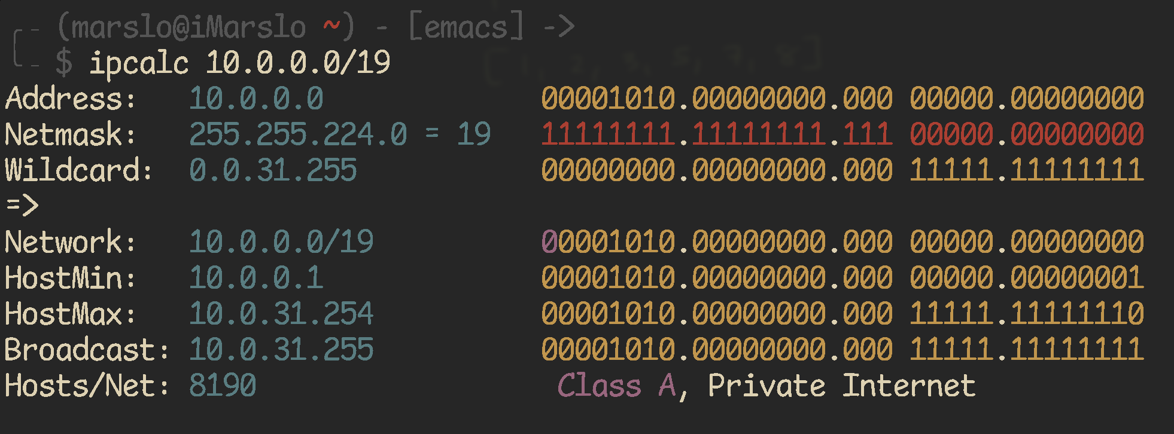Click the Broadcast value "10.0.31.255"
Screen dimensions: 1174x434
(281, 350)
